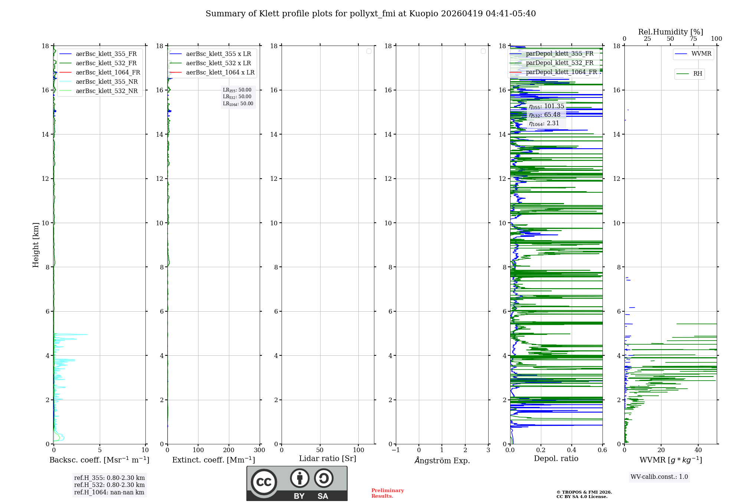Click the plot summary title text

(x=371, y=14)
